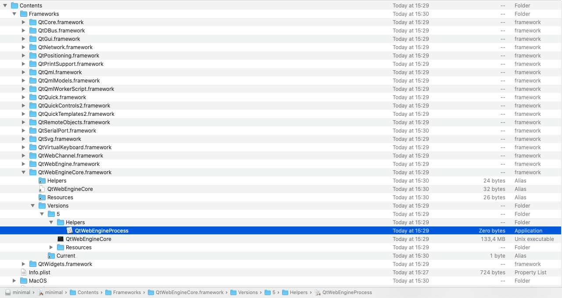
Task: Click the Current alias icon
Action: (51, 256)
